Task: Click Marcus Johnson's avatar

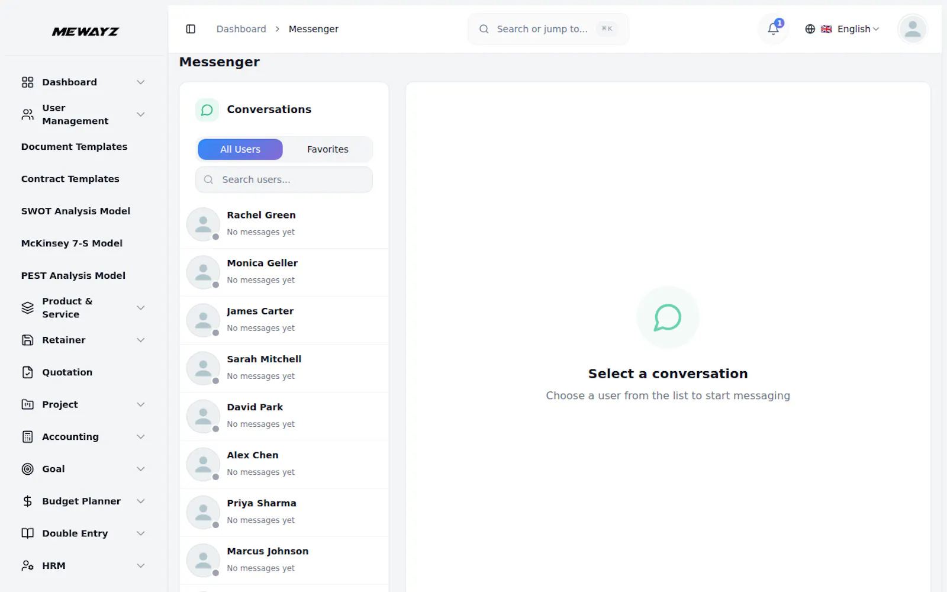Action: (203, 559)
